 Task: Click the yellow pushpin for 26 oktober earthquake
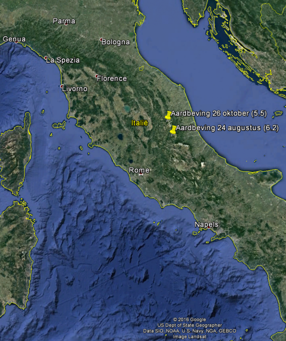[x=168, y=115]
